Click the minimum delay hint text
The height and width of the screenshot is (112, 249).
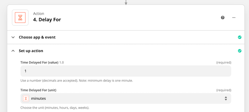point(77,81)
